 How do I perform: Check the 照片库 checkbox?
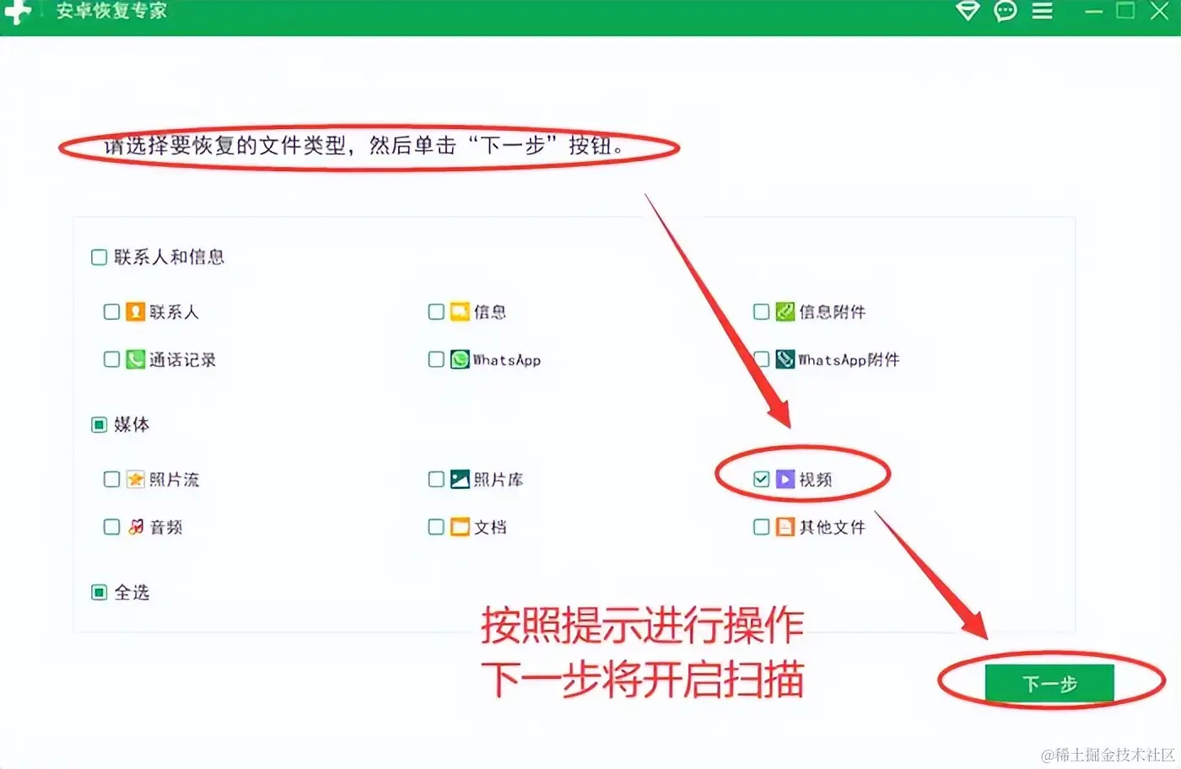pos(436,480)
